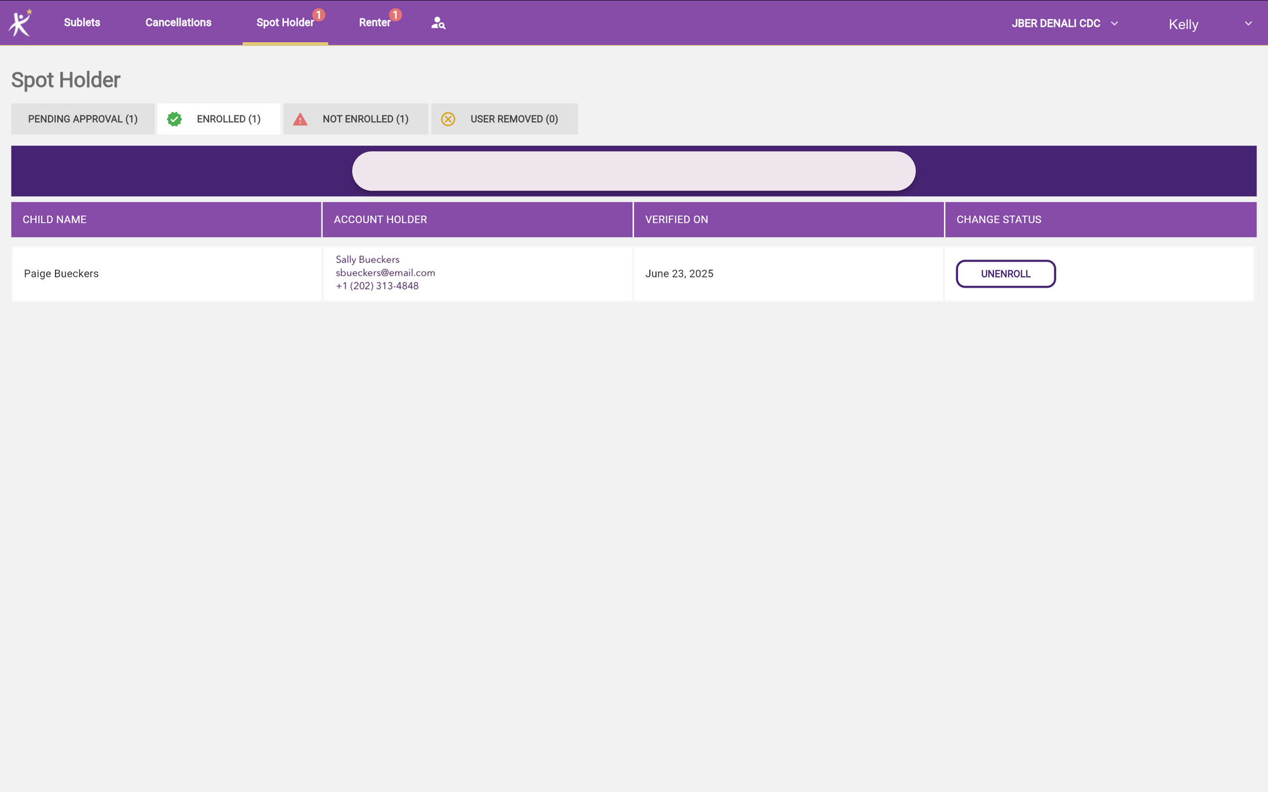Open the user search icon in navbar
The image size is (1268, 792).
coord(438,23)
